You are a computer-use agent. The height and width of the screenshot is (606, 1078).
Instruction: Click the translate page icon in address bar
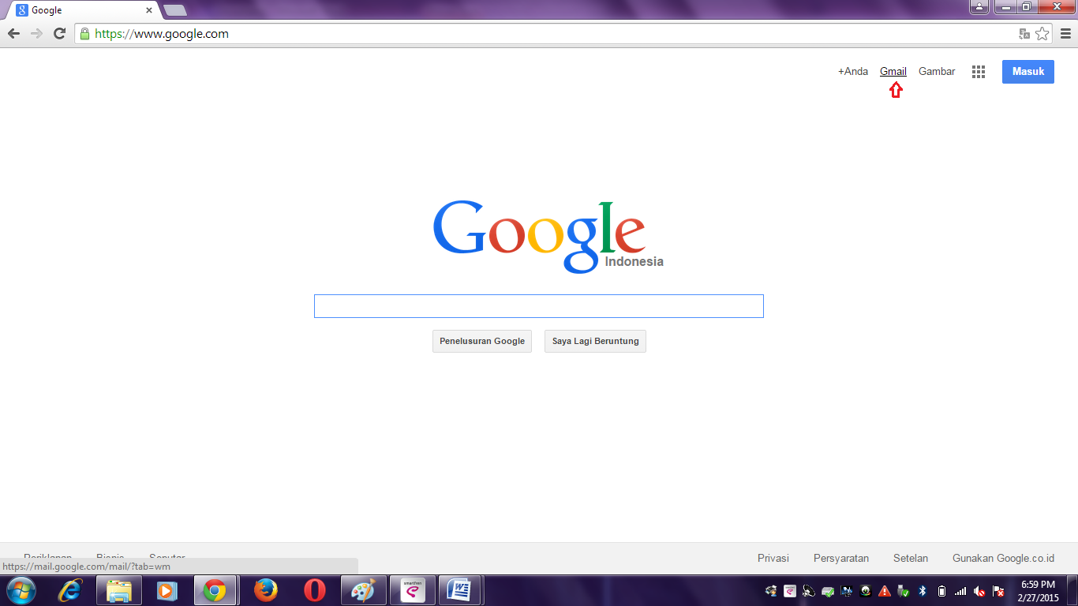tap(1024, 34)
